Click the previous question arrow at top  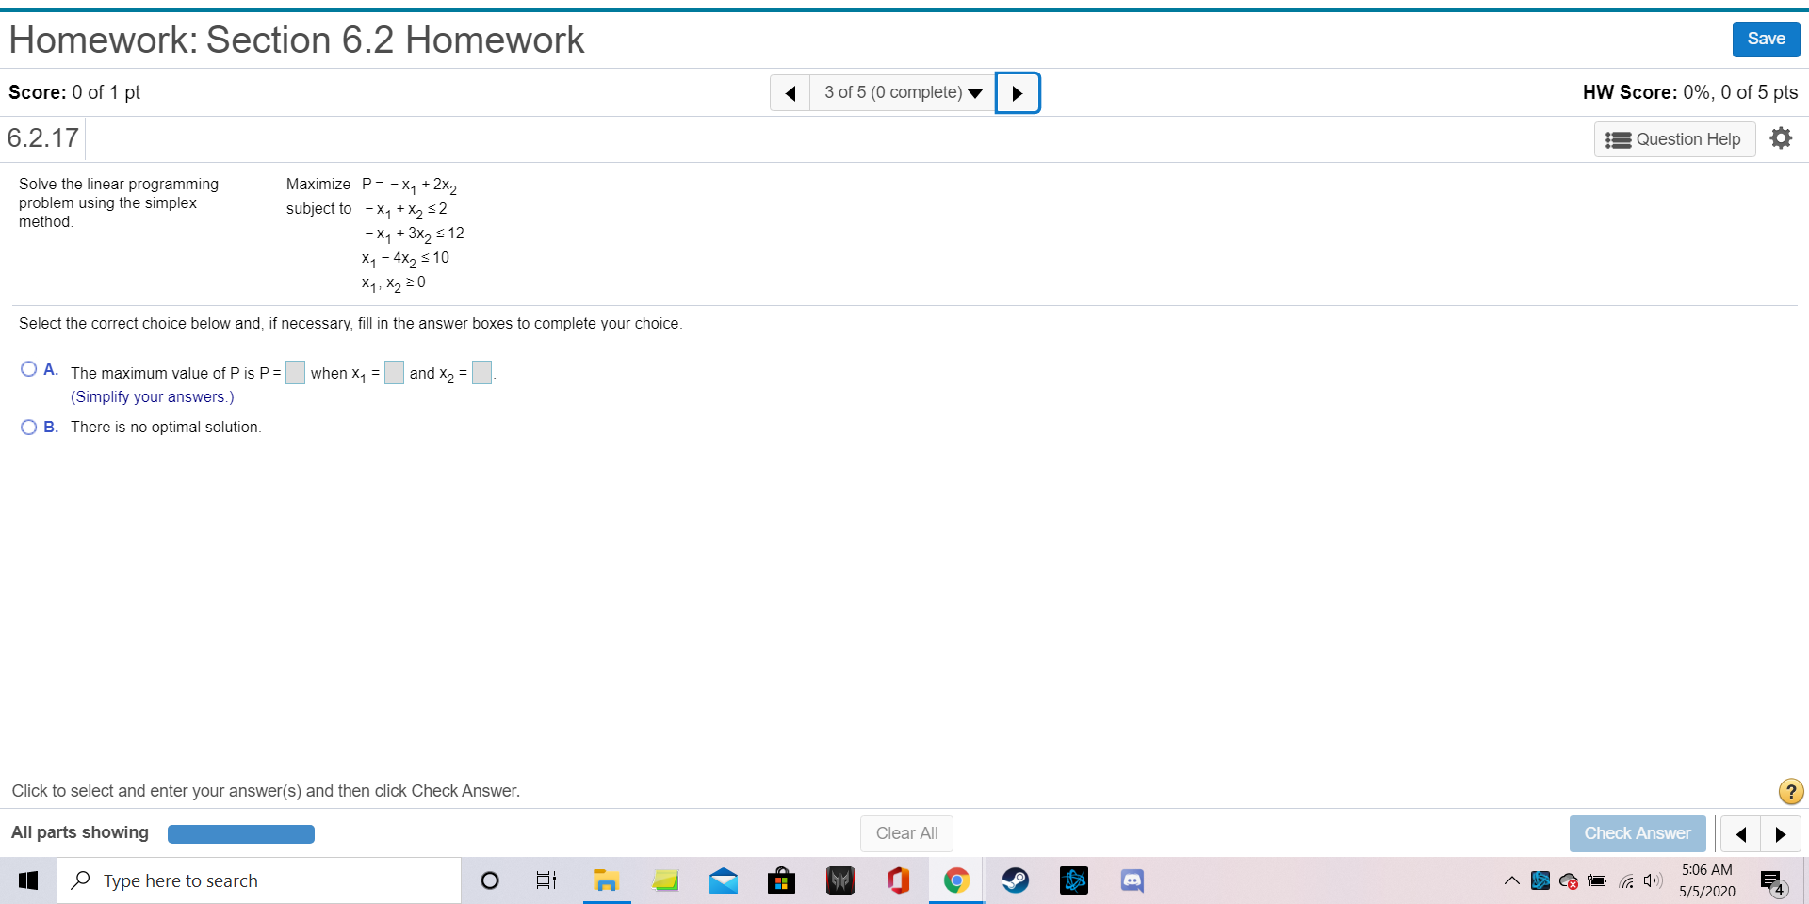790,92
